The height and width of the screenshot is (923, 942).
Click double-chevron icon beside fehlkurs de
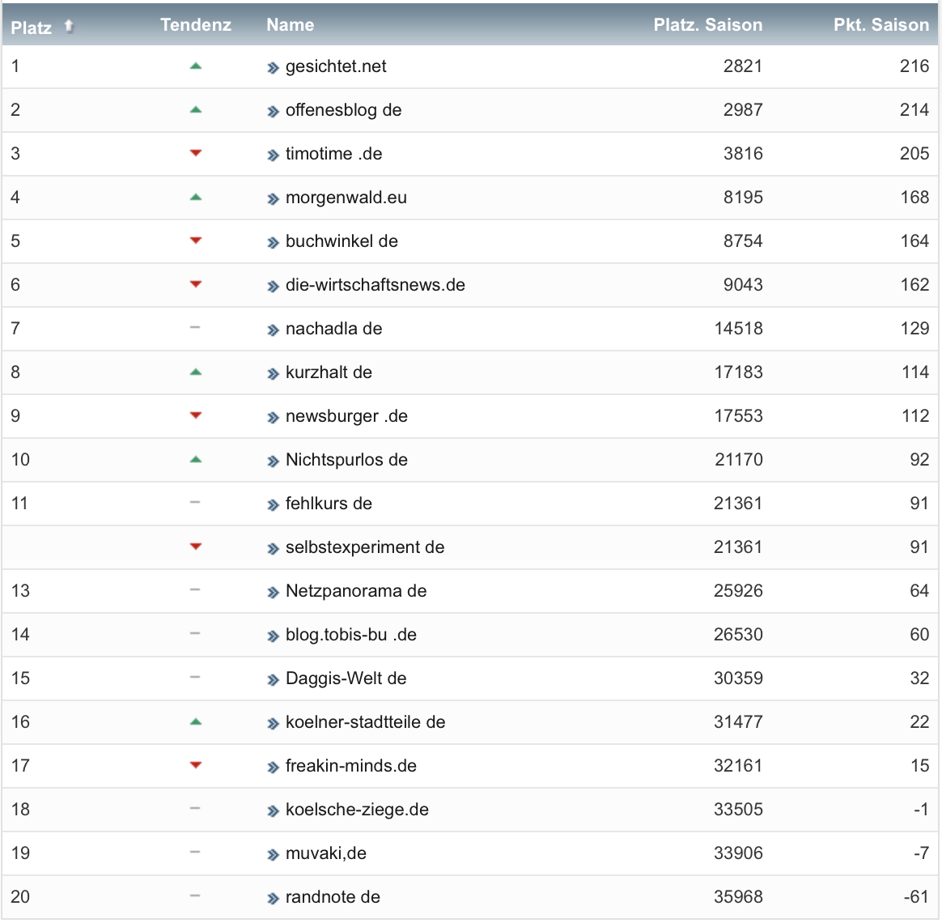pos(274,505)
